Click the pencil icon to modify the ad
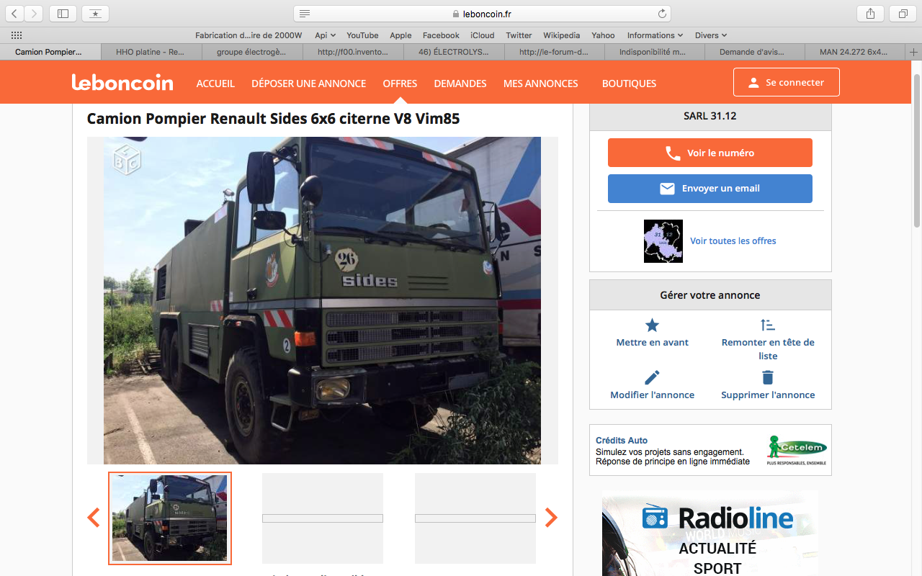 (652, 378)
